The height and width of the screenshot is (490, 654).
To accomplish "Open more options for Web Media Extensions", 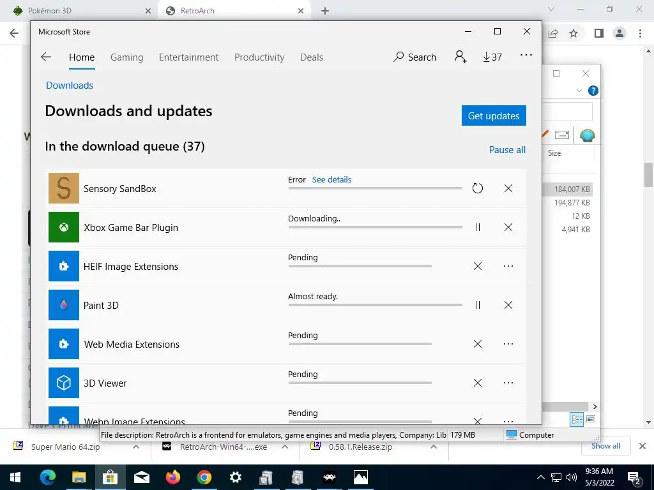I will 508,344.
